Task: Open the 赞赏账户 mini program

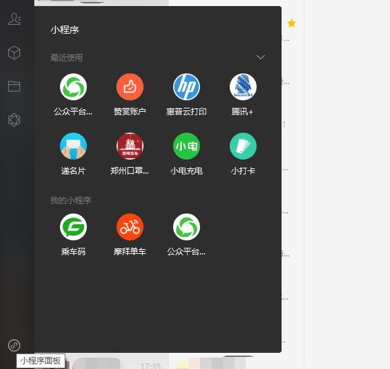Action: (130, 87)
